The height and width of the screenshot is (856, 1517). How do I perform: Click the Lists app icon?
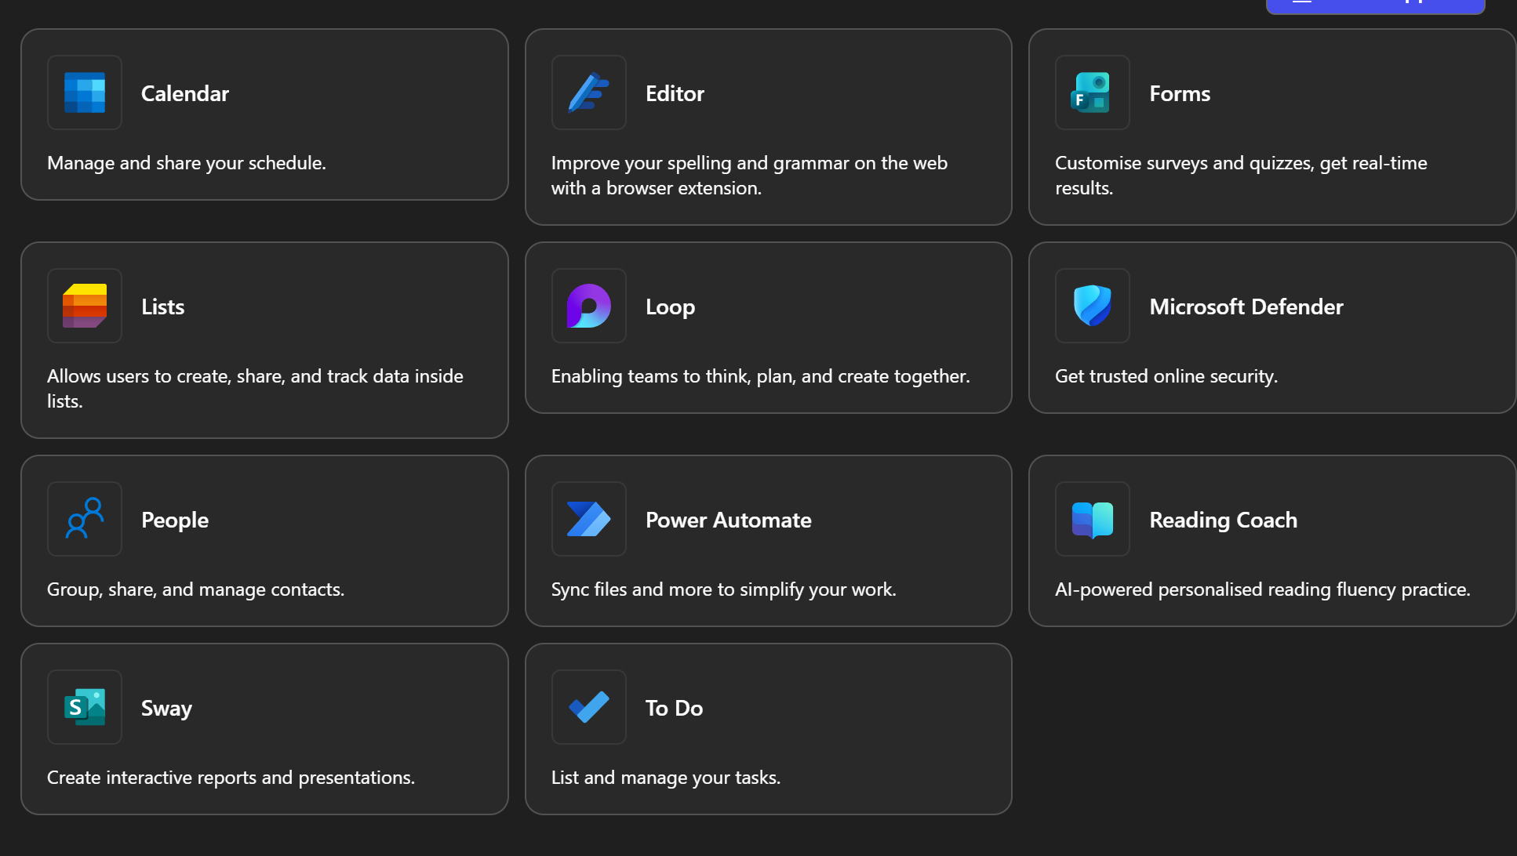85,306
